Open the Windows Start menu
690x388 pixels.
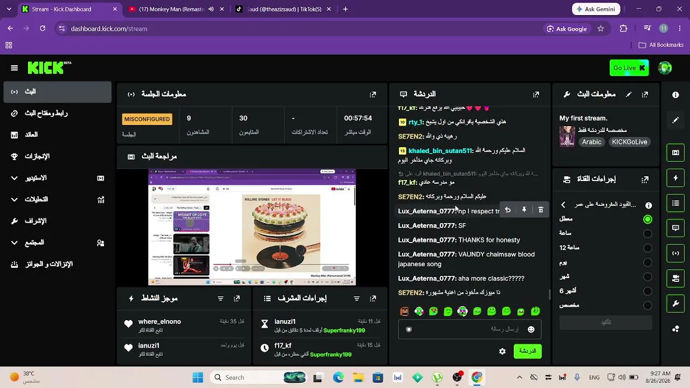(x=198, y=378)
